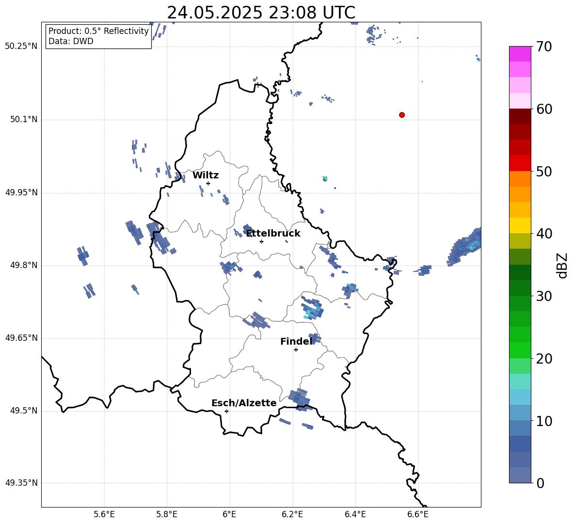Click the 6.2°E longitude label
Image resolution: width=574 pixels, height=524 pixels.
292,514
